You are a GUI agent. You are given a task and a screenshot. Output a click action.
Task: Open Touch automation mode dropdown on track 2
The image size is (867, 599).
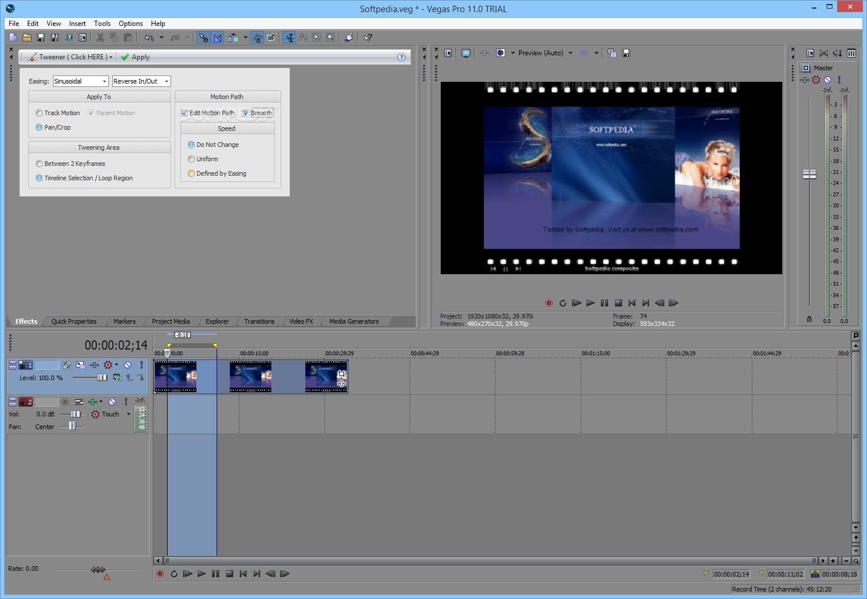(128, 414)
